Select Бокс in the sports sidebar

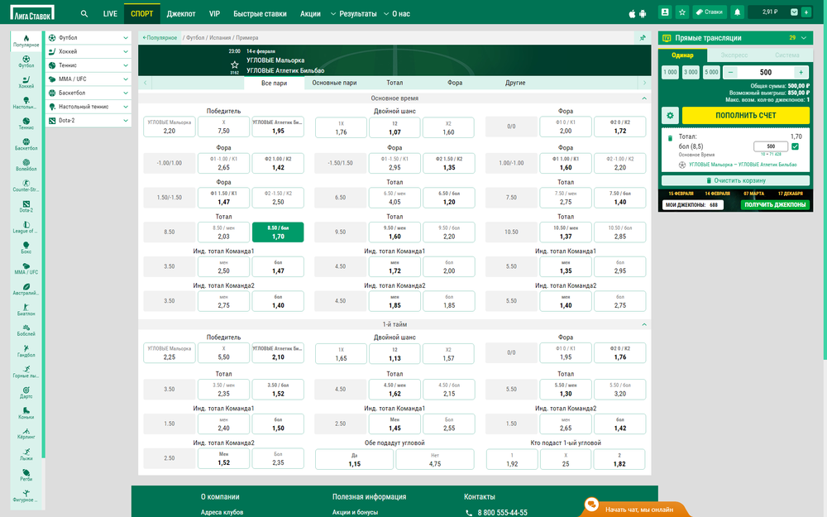(x=26, y=248)
